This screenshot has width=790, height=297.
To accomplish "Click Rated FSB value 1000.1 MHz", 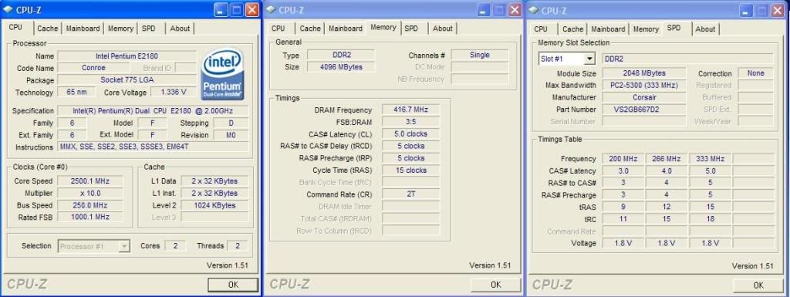I will (89, 217).
